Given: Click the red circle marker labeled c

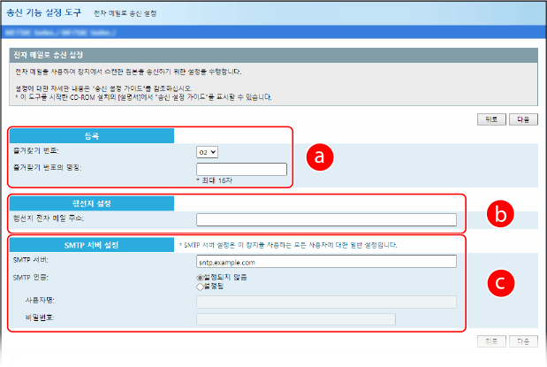Looking at the screenshot, I should click(x=500, y=283).
